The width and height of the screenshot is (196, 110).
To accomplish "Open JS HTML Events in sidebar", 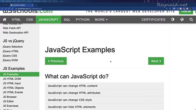I will 13,92.
